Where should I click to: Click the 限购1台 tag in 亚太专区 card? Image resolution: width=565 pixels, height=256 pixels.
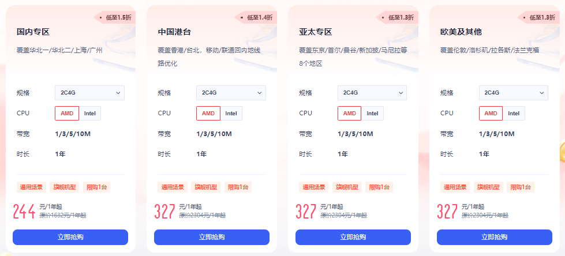pos(379,187)
